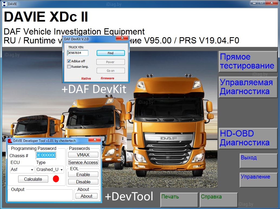Click Find in DAF DevKit
The width and height of the screenshot is (280, 209).
110,53
